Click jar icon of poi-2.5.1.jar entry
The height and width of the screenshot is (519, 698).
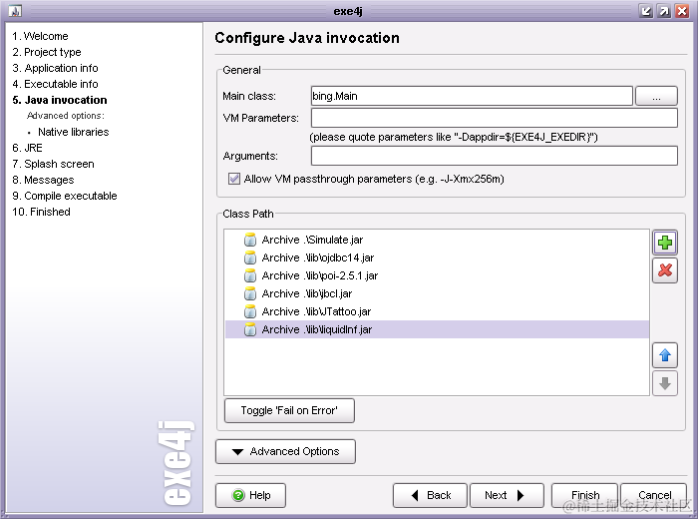coord(250,275)
